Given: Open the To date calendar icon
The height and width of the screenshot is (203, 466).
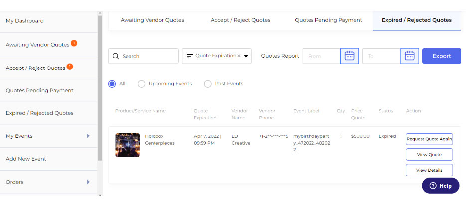Looking at the screenshot, I should 409,56.
